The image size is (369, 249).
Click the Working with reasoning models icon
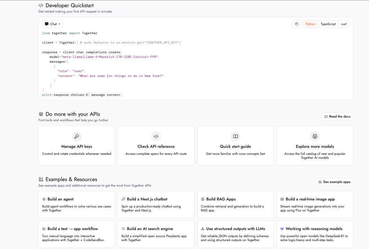coord(282,229)
